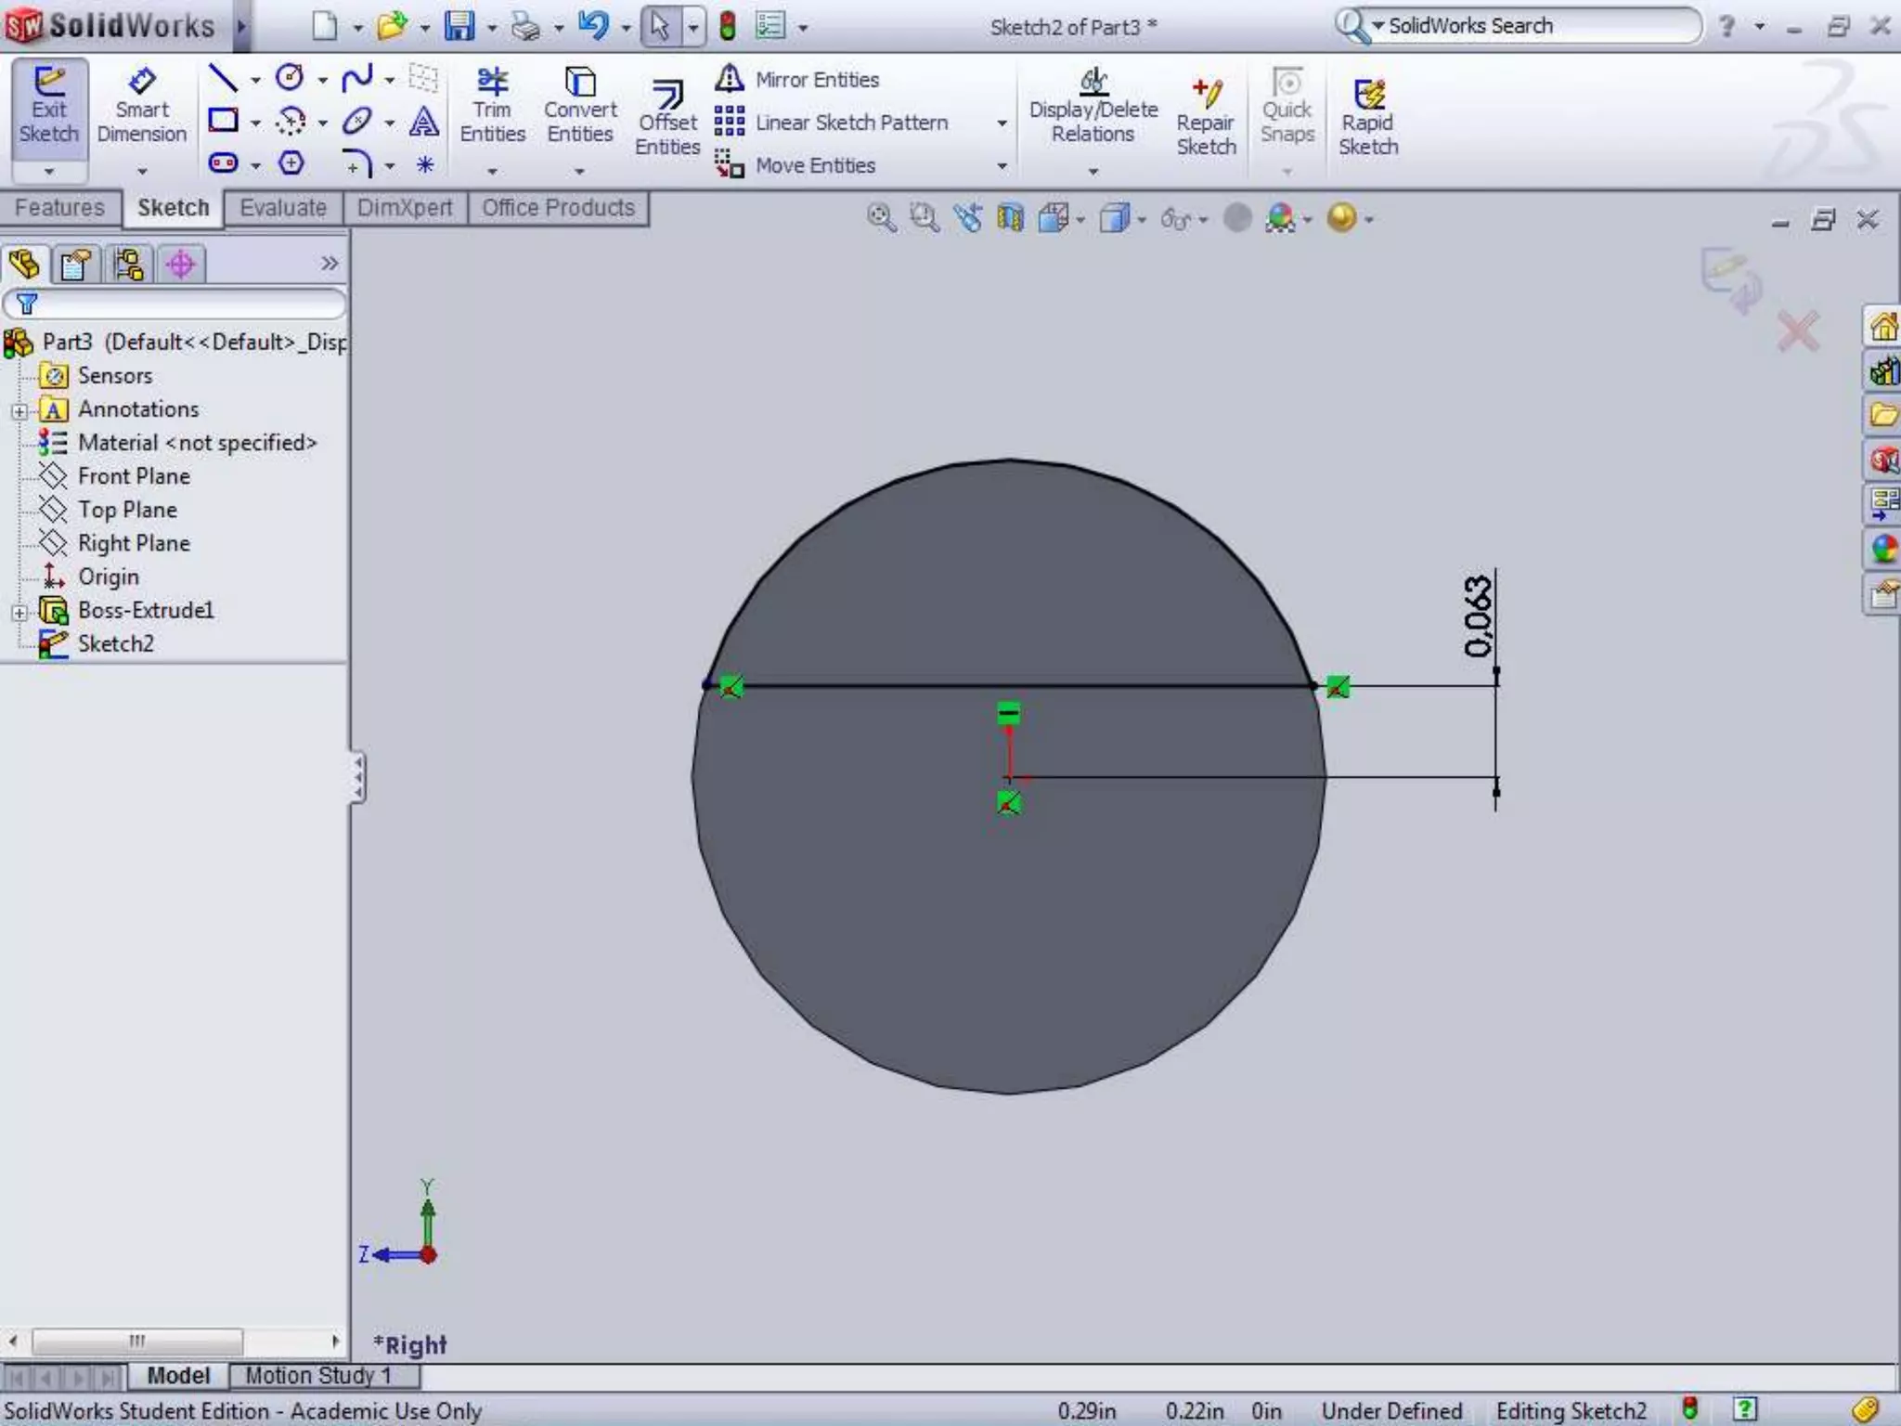Click the Mirror Entities icon
Viewport: 1901px width, 1426px height.
(x=730, y=79)
